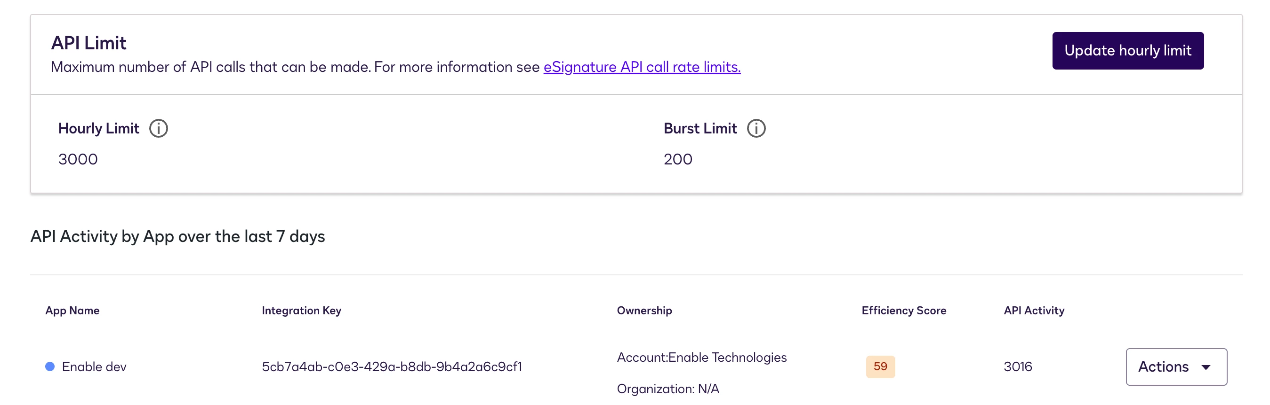Image resolution: width=1270 pixels, height=405 pixels.
Task: Click the Hourly Limit value 3000
Action: pyautogui.click(x=78, y=159)
